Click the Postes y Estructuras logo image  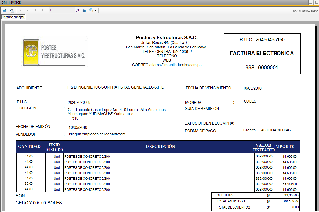54,52
